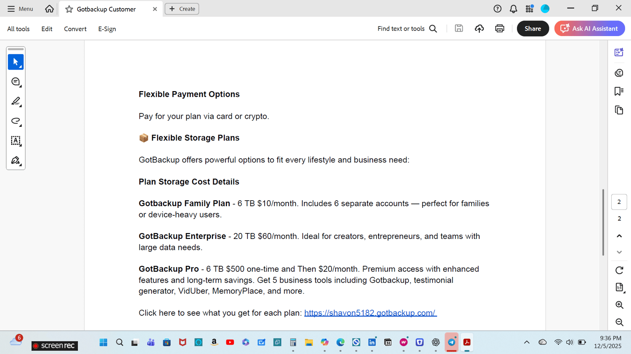631x354 pixels.
Task: Open the E-Sign menu
Action: (x=107, y=29)
